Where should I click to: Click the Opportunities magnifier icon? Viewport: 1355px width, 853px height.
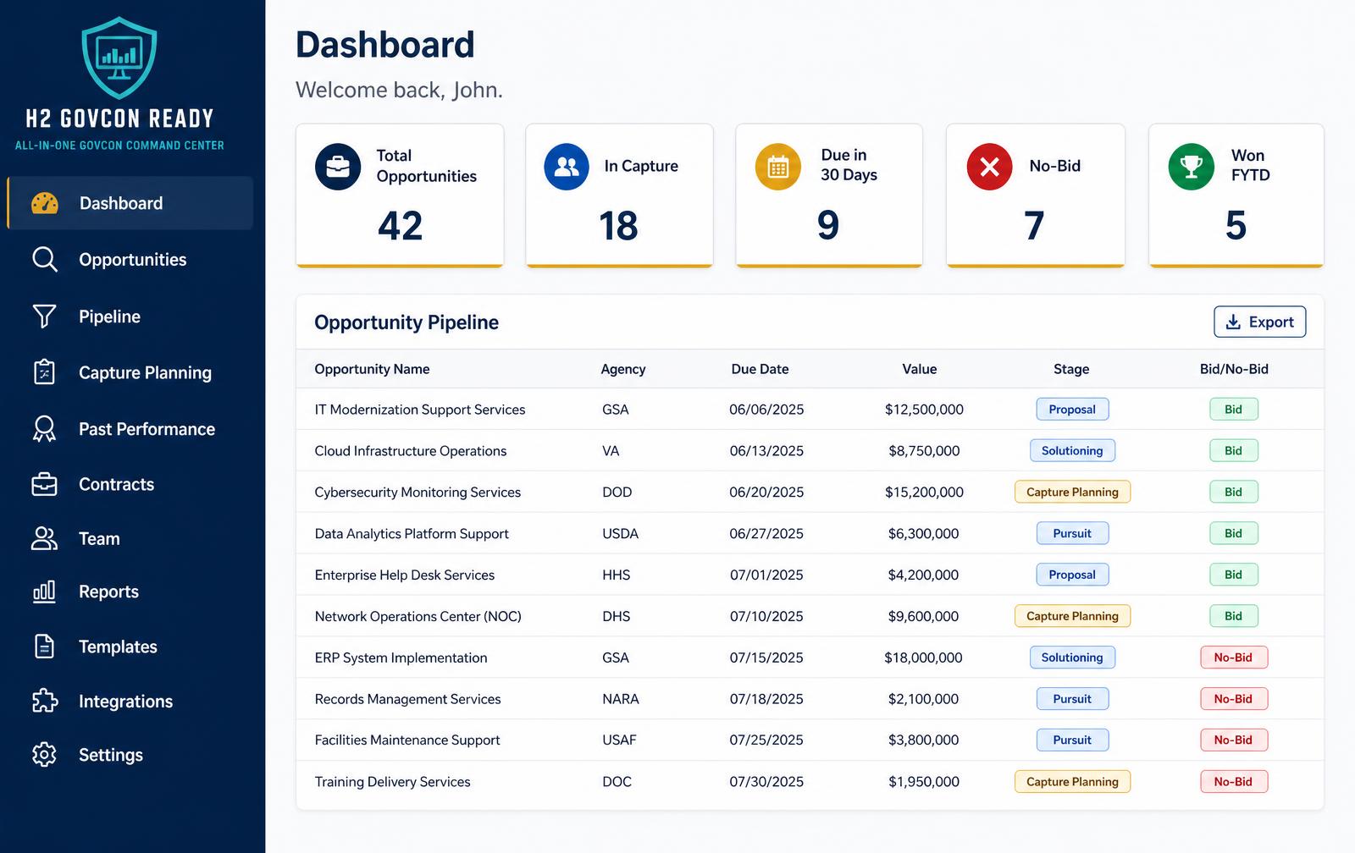tap(44, 260)
